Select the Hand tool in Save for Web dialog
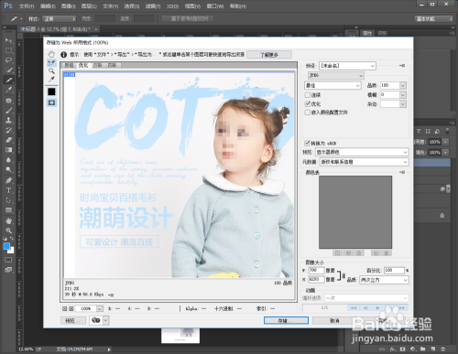458x354 pixels. coord(51,54)
